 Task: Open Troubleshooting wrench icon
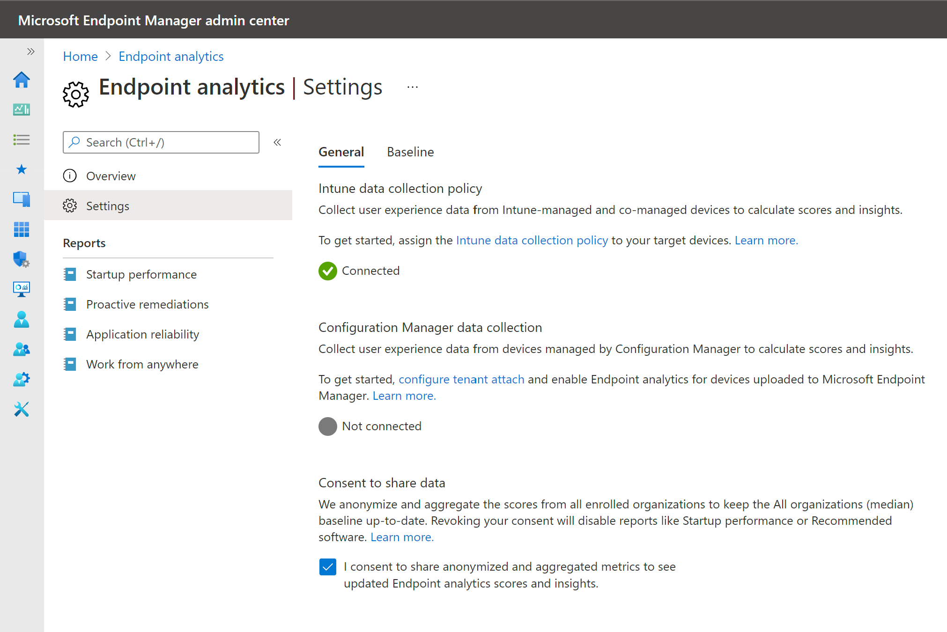click(22, 409)
